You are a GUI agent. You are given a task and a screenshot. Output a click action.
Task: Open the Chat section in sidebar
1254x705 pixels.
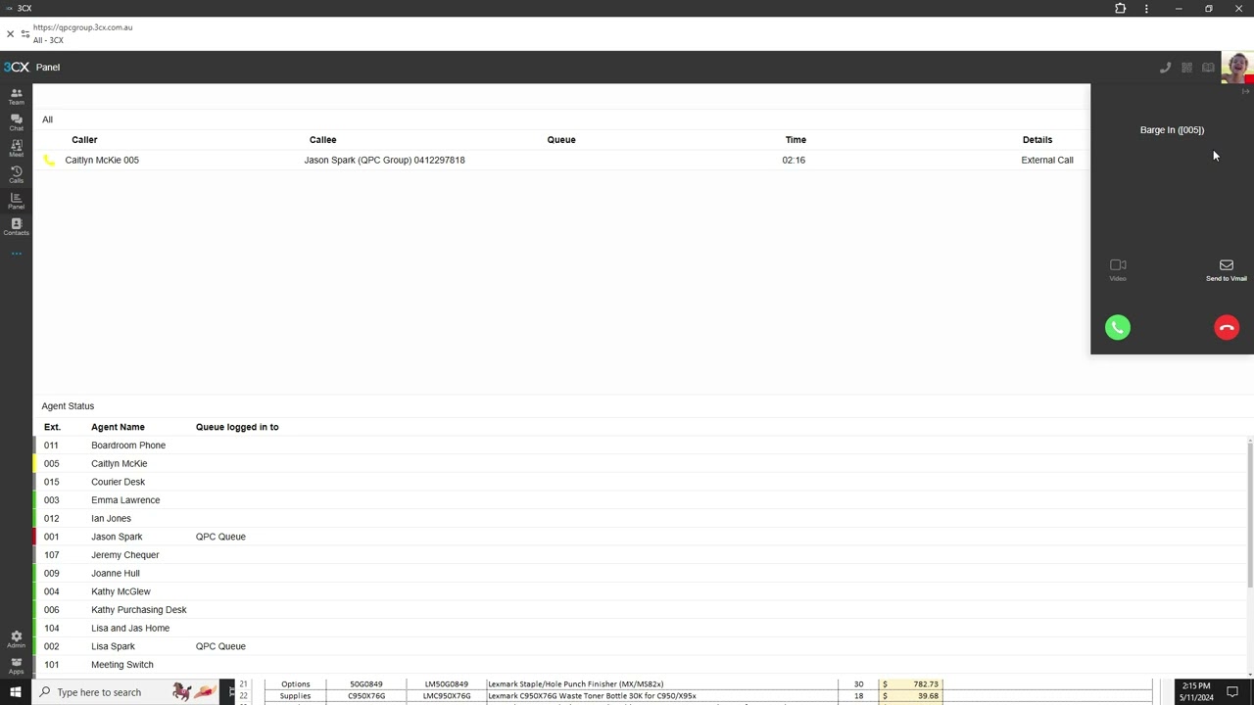pyautogui.click(x=16, y=121)
